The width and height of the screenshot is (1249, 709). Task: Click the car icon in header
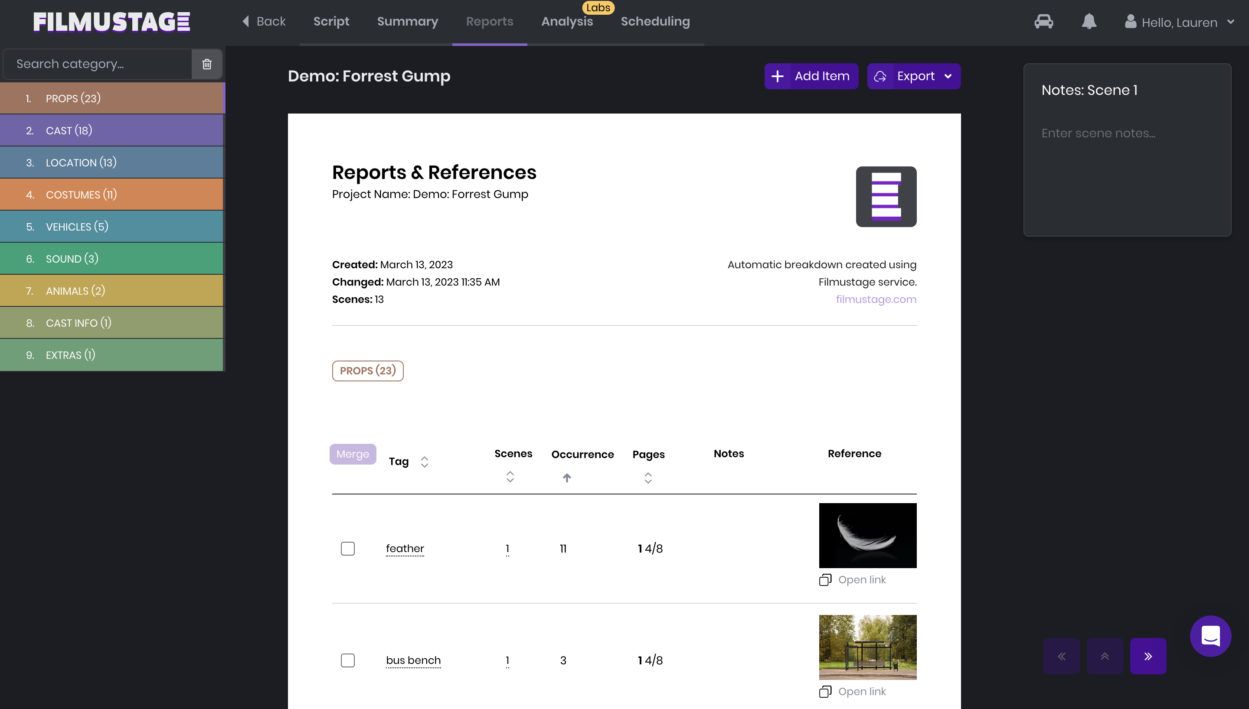point(1043,22)
